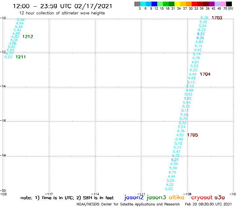Click the reading '4.23'
This screenshot has width=236, height=207.
click(x=170, y=185)
